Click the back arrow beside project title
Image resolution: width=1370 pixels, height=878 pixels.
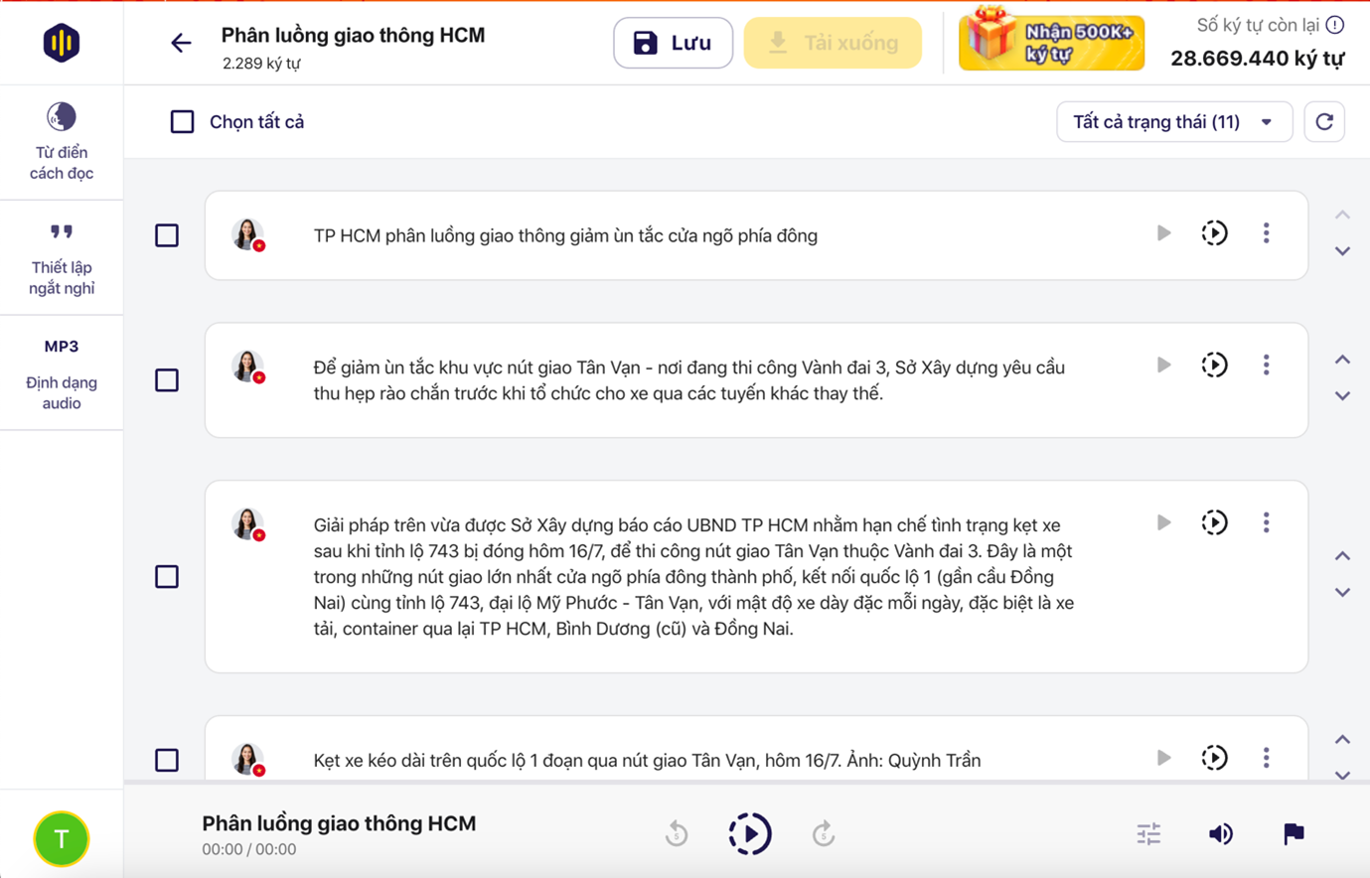point(181,43)
